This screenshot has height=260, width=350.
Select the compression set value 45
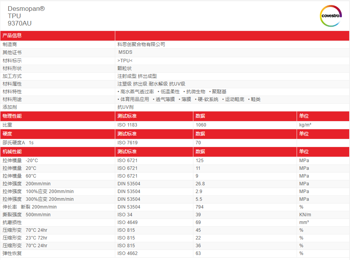(198, 230)
